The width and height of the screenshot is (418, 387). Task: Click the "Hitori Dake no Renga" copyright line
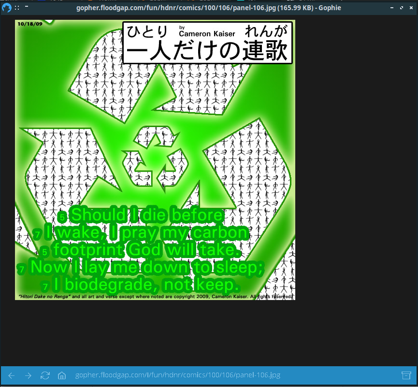tap(155, 296)
